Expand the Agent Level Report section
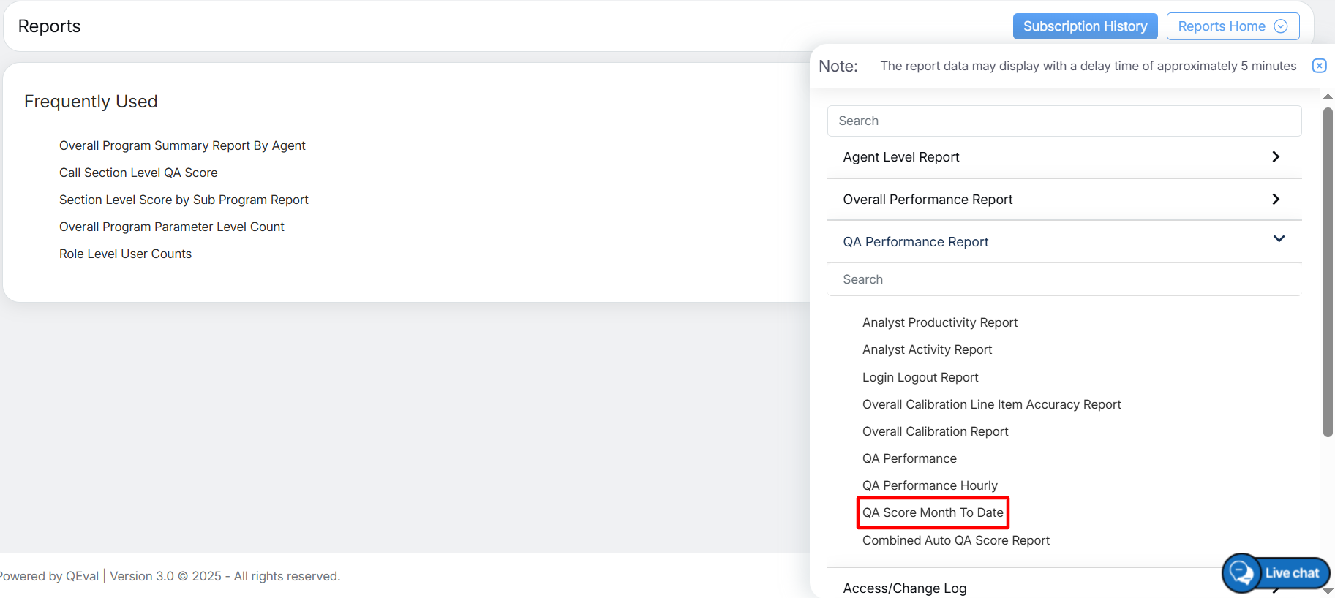 coord(1275,157)
